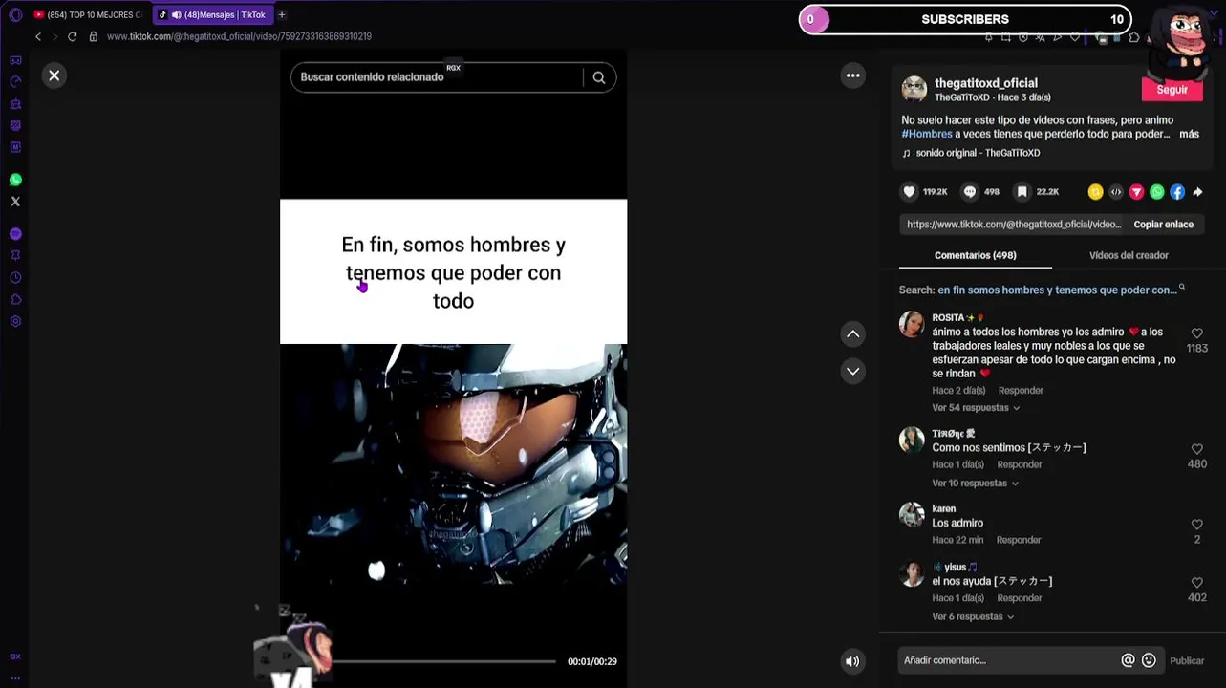Focus the 'Añadir comentario...' field

pos(1008,660)
